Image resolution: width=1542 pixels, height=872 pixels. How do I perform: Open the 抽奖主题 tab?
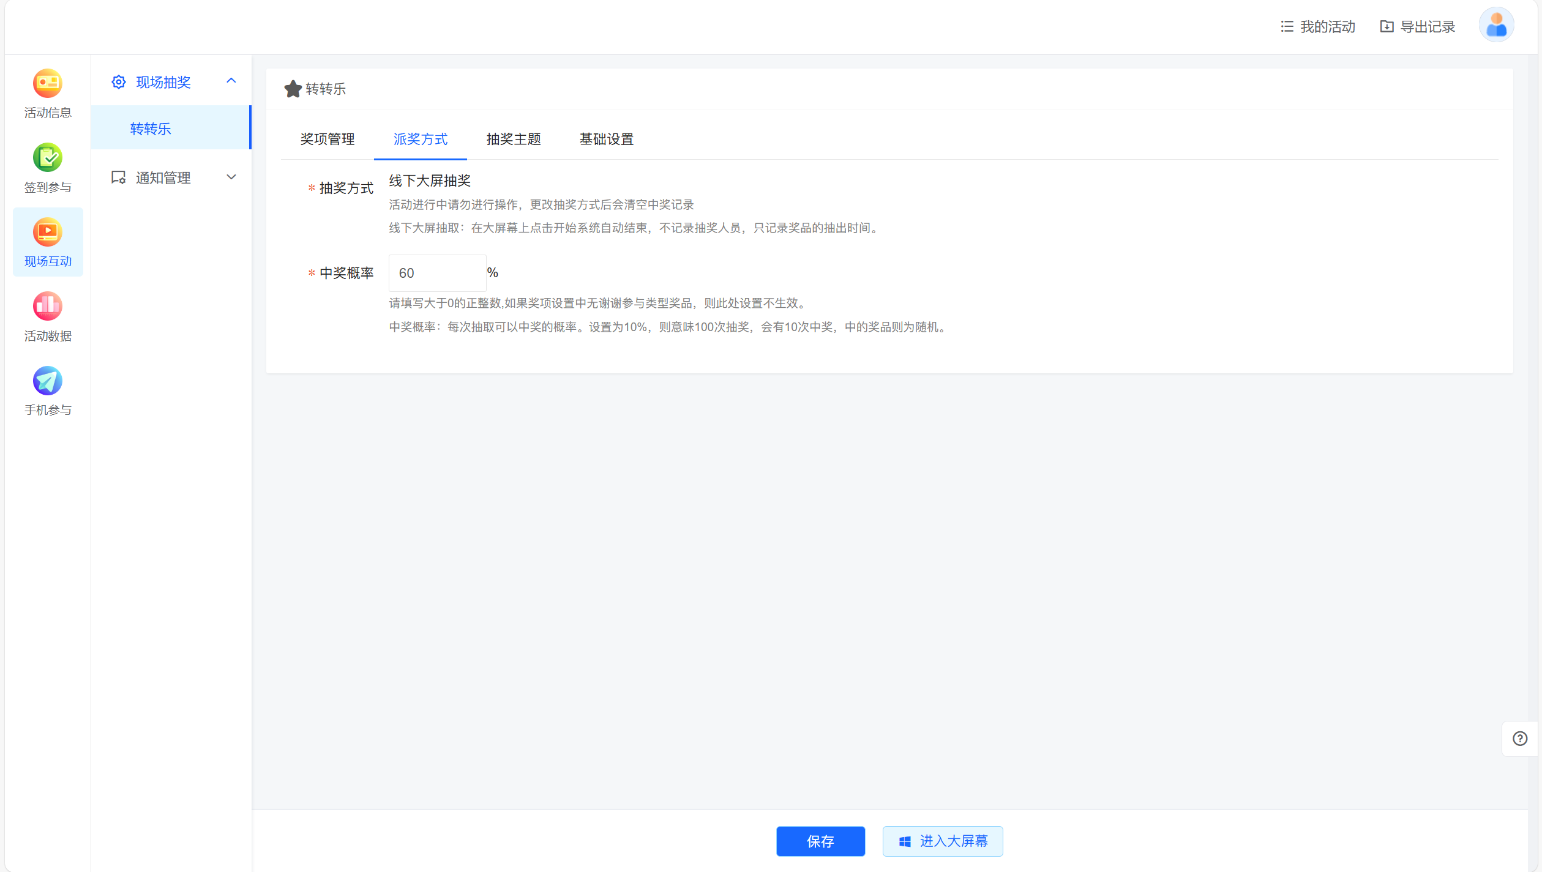click(514, 140)
